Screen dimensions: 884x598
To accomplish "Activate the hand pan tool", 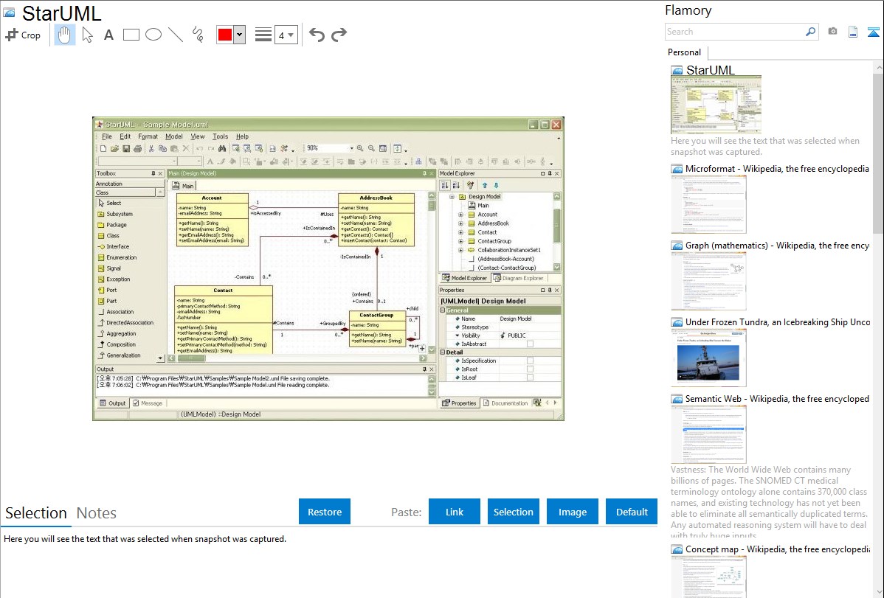I will click(x=64, y=35).
